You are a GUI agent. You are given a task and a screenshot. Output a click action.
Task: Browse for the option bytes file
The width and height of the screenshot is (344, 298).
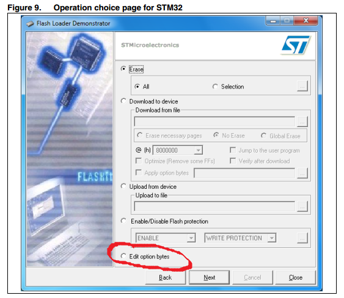point(302,173)
